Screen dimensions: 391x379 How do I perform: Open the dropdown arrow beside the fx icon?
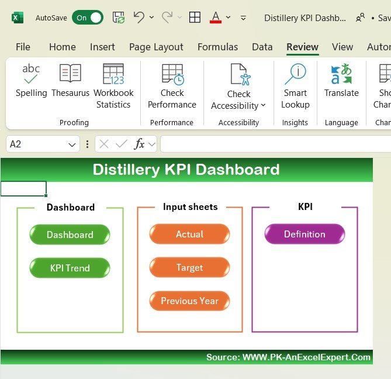click(152, 144)
